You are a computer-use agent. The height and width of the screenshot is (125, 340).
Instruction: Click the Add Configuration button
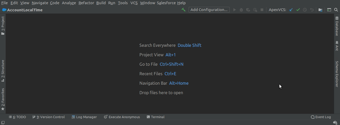(209, 10)
